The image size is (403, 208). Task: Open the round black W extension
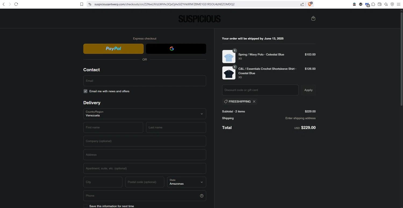[x=361, y=4]
